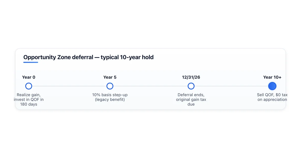Click the "Year 10+" label

pyautogui.click(x=272, y=77)
